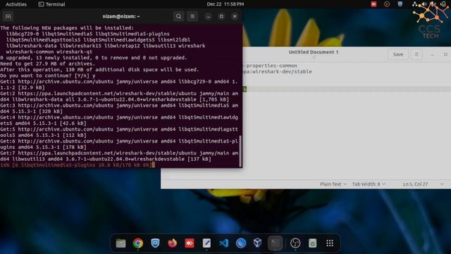The height and width of the screenshot is (254, 451).
Task: Open the Tab Width: 8 dropdown
Action: (369, 184)
